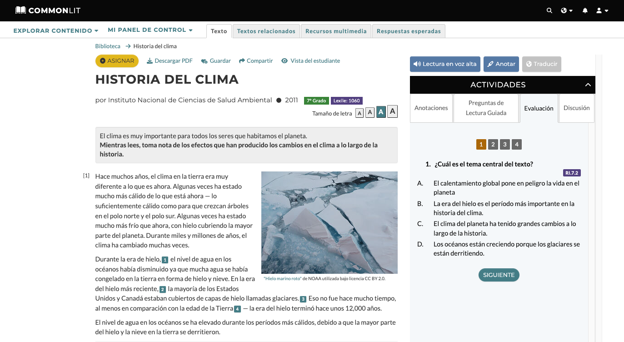The width and height of the screenshot is (624, 342).
Task: Click the Anotar button
Action: tap(501, 64)
